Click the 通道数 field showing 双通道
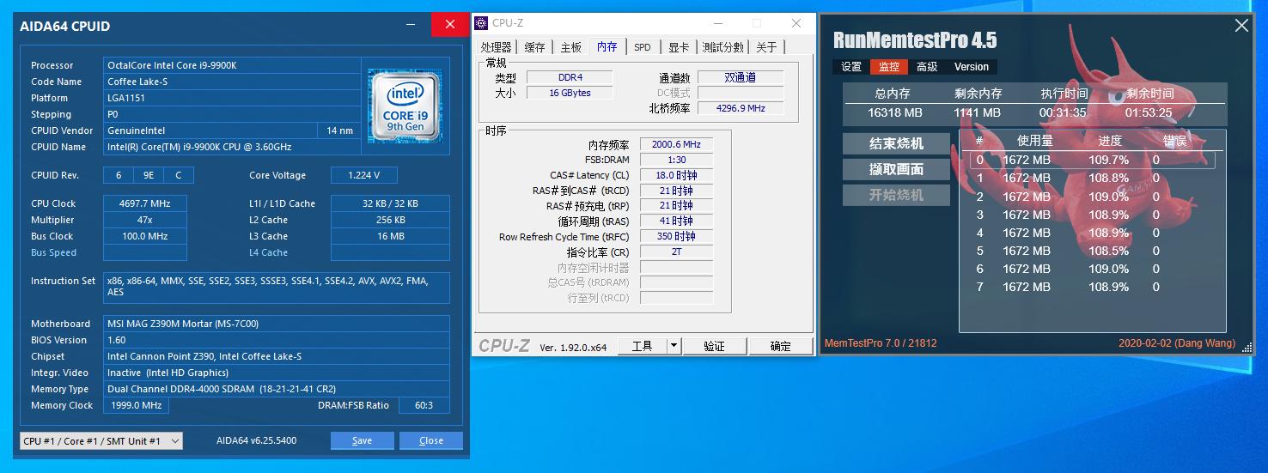 point(741,77)
